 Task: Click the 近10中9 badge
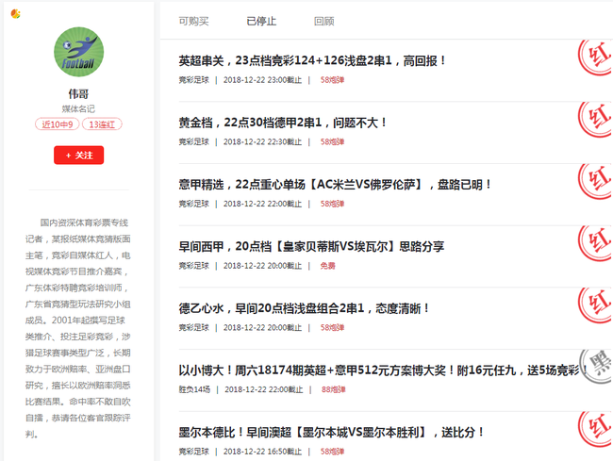[x=58, y=124]
